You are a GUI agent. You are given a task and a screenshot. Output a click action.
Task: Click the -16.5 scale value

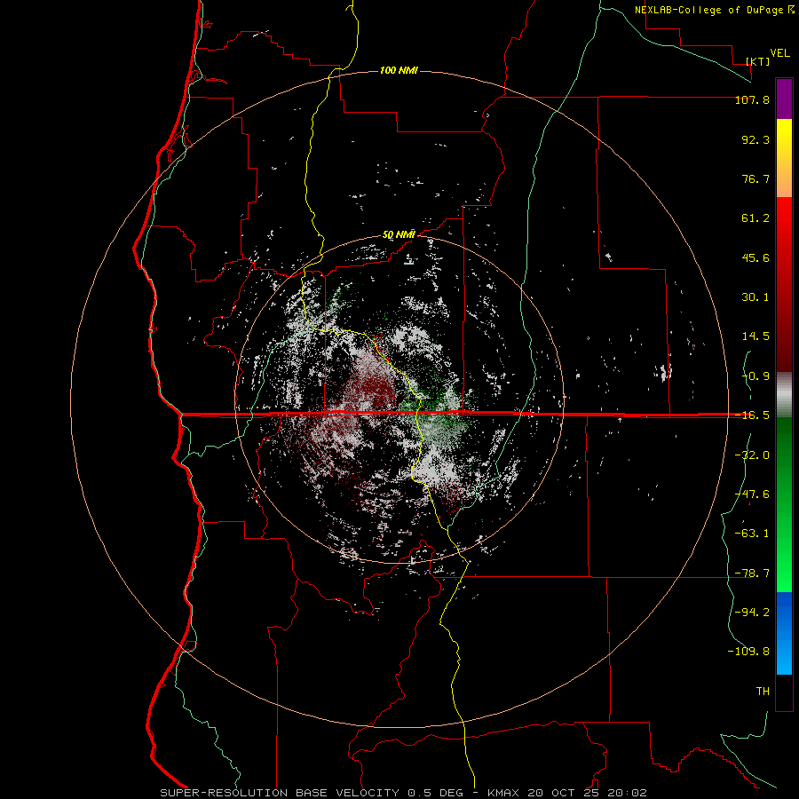point(752,415)
